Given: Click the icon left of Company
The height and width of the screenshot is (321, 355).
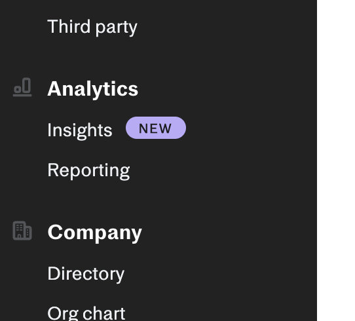Looking at the screenshot, I should [22, 231].
